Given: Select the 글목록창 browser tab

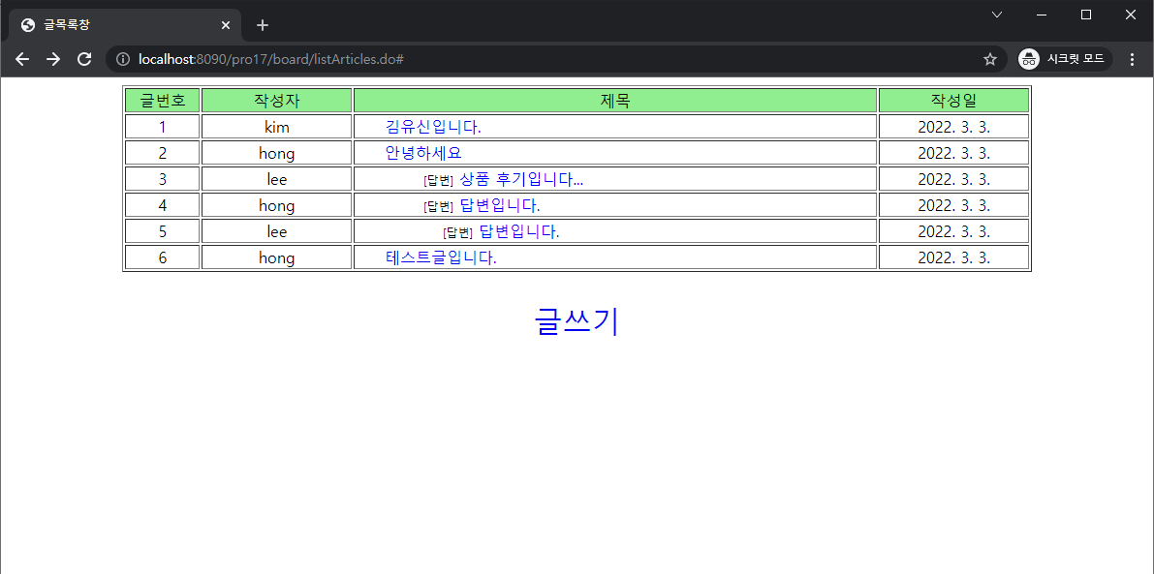Looking at the screenshot, I should pos(125,25).
